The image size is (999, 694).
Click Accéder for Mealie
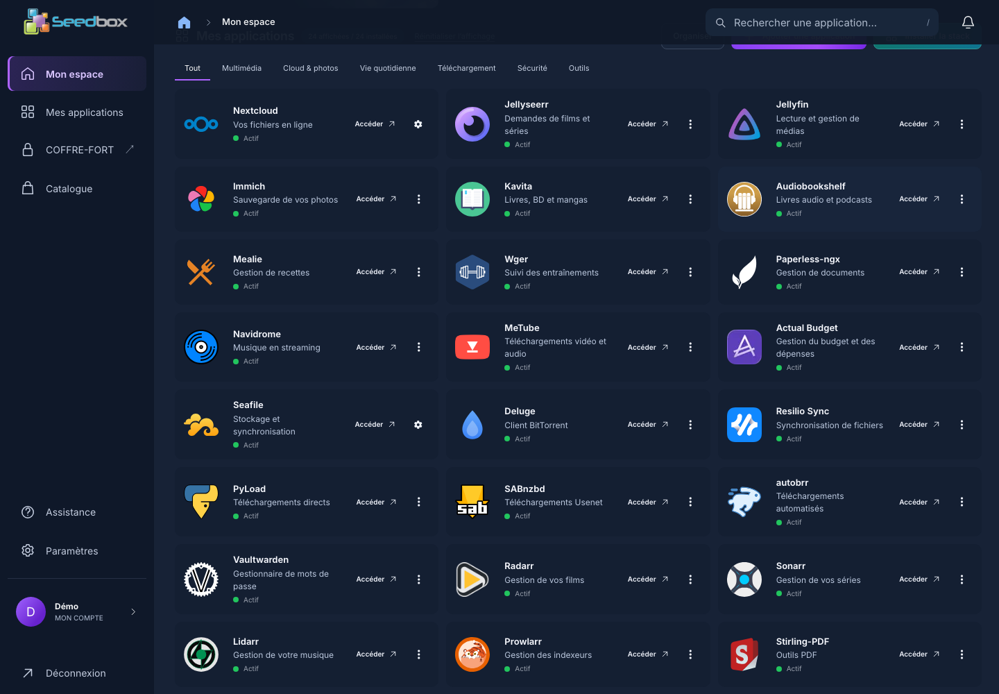pyautogui.click(x=376, y=272)
